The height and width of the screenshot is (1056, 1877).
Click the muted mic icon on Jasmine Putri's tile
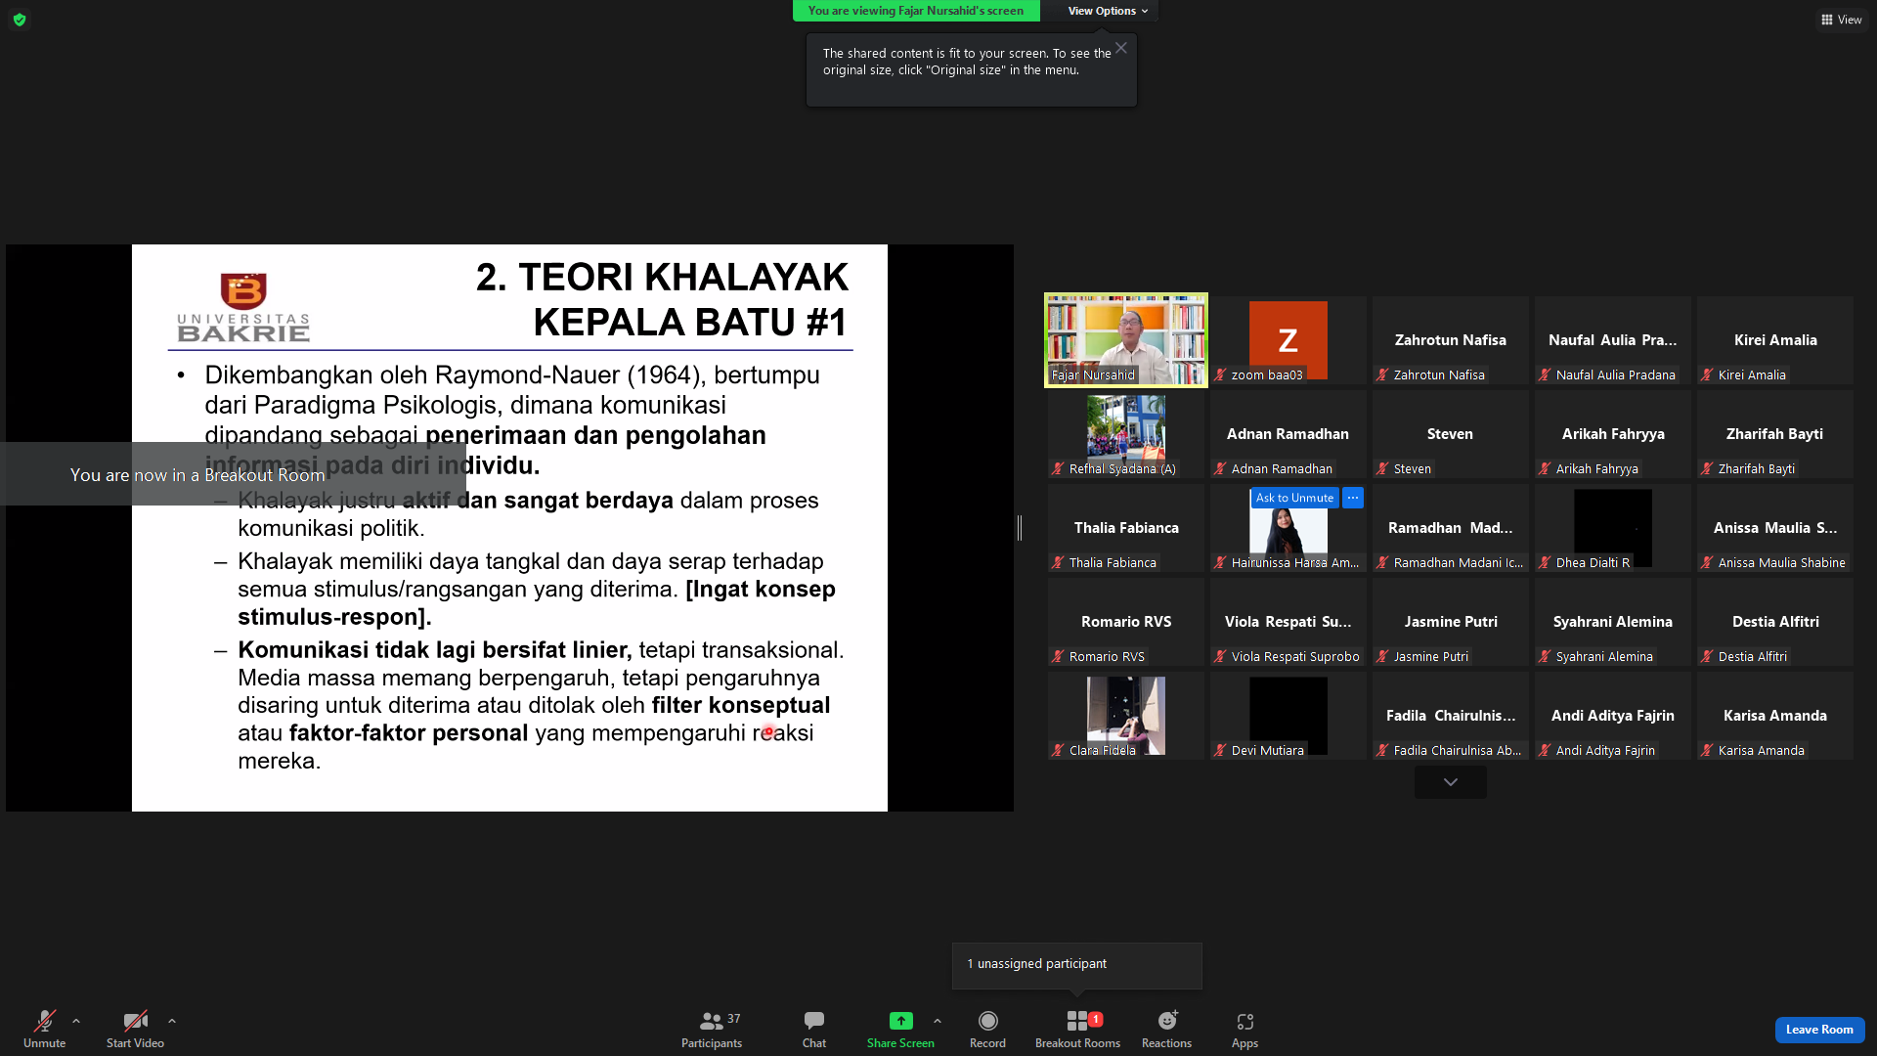coord(1382,657)
